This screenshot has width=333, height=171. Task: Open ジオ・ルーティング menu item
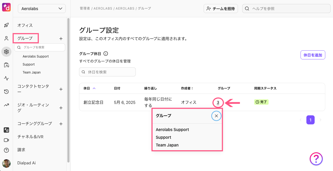[33, 108]
